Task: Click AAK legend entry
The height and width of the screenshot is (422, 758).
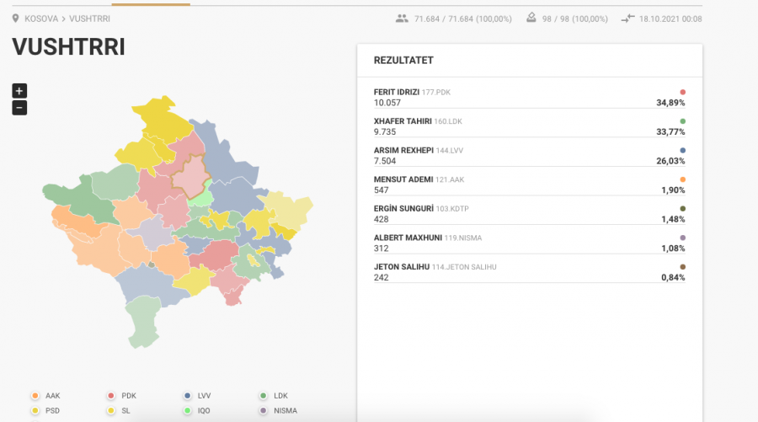Action: [x=46, y=395]
